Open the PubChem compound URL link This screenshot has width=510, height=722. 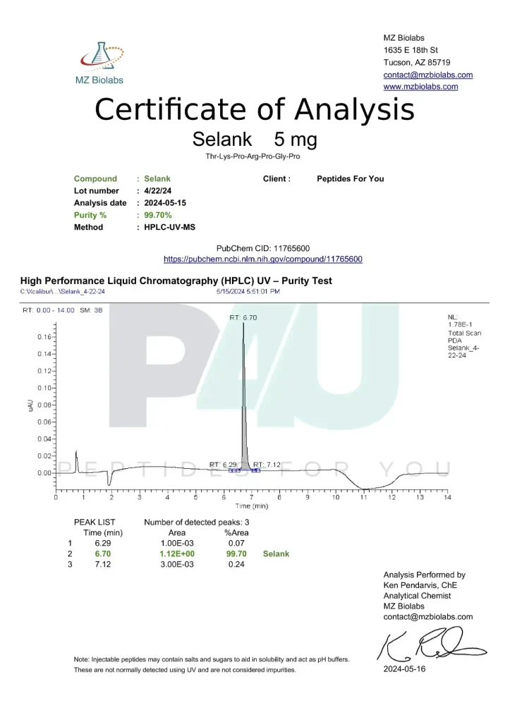[x=263, y=259]
